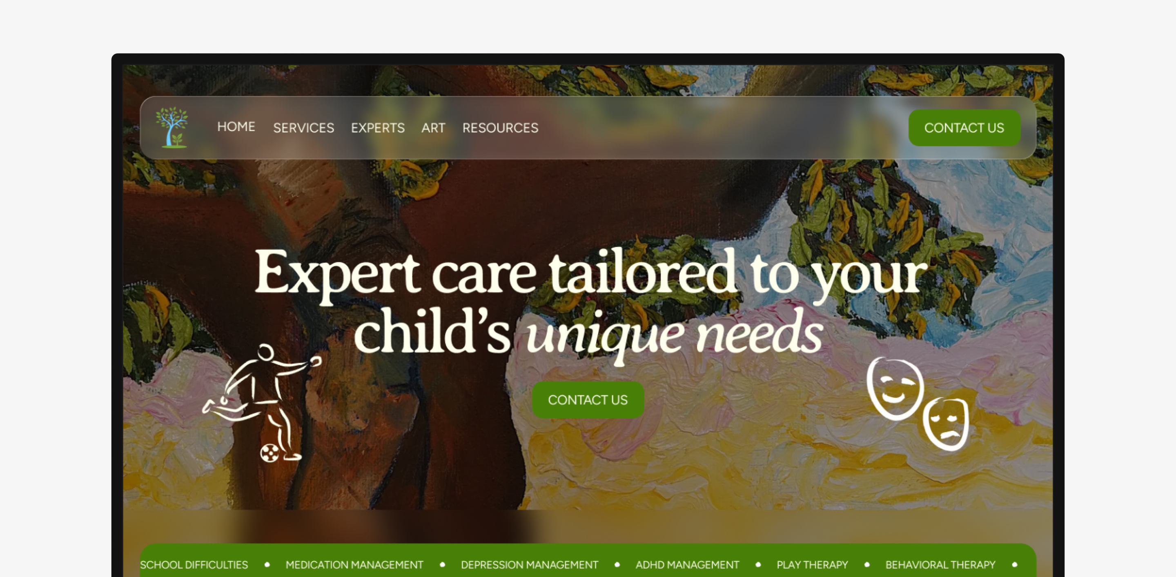Open the SERVICES menu item
Screen dimensions: 1176x577
pos(303,128)
